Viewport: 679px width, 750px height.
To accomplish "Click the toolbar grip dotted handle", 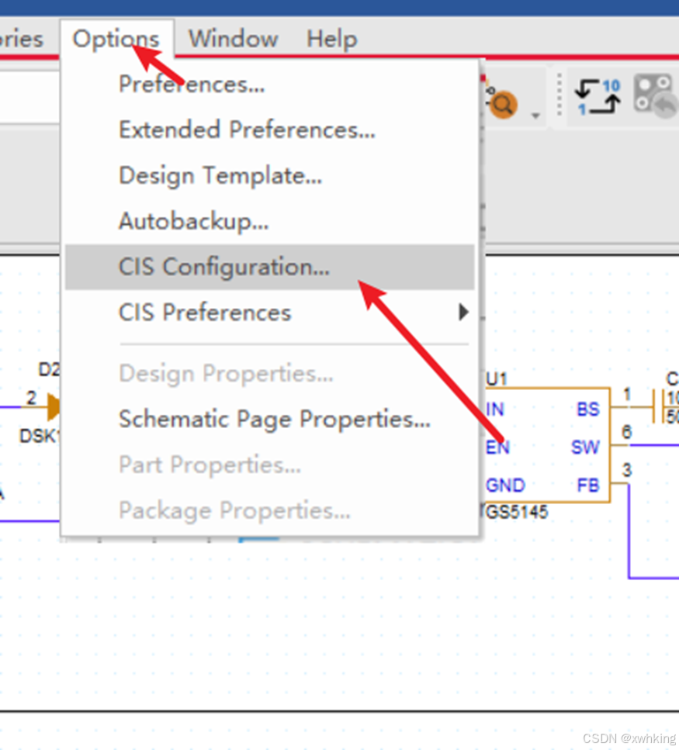I will [x=559, y=94].
